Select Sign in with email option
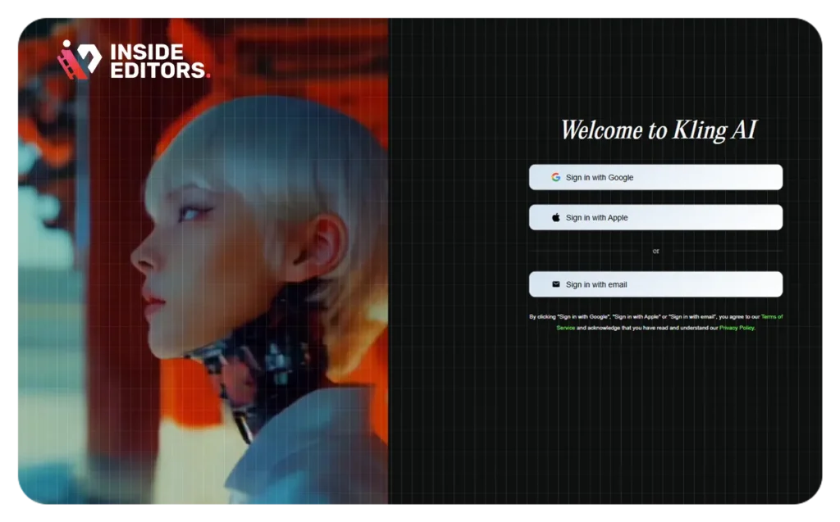This screenshot has width=840, height=522. (x=655, y=284)
